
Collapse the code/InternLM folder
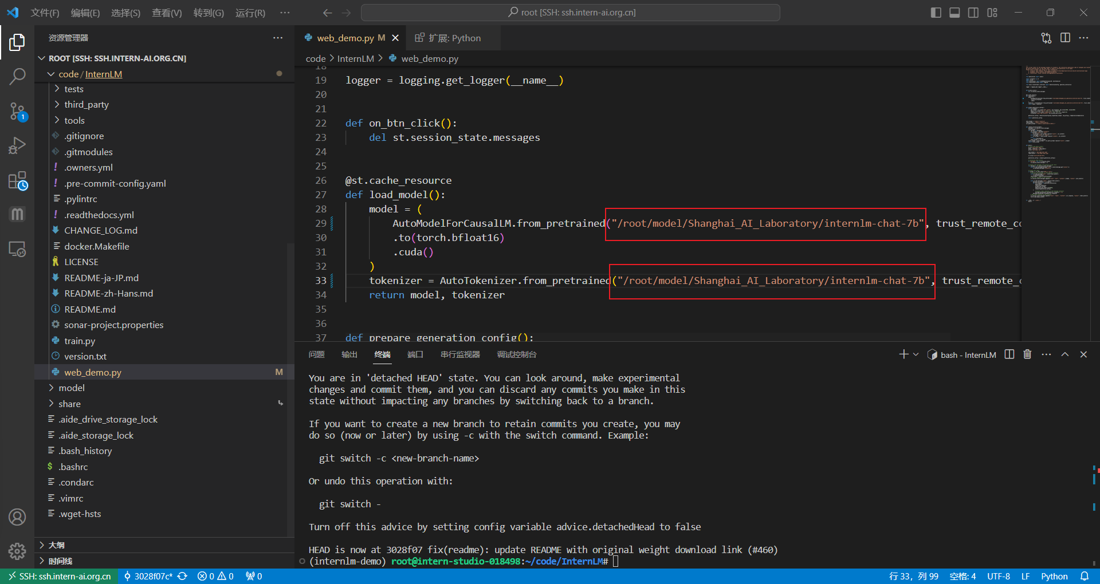(51, 74)
